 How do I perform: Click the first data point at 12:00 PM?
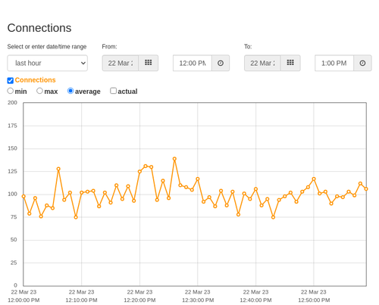pyautogui.click(x=23, y=196)
